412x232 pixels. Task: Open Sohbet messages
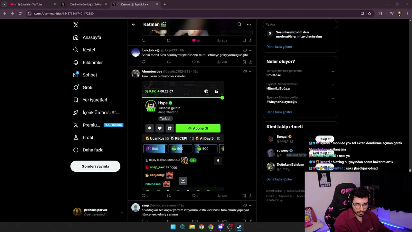85,75
